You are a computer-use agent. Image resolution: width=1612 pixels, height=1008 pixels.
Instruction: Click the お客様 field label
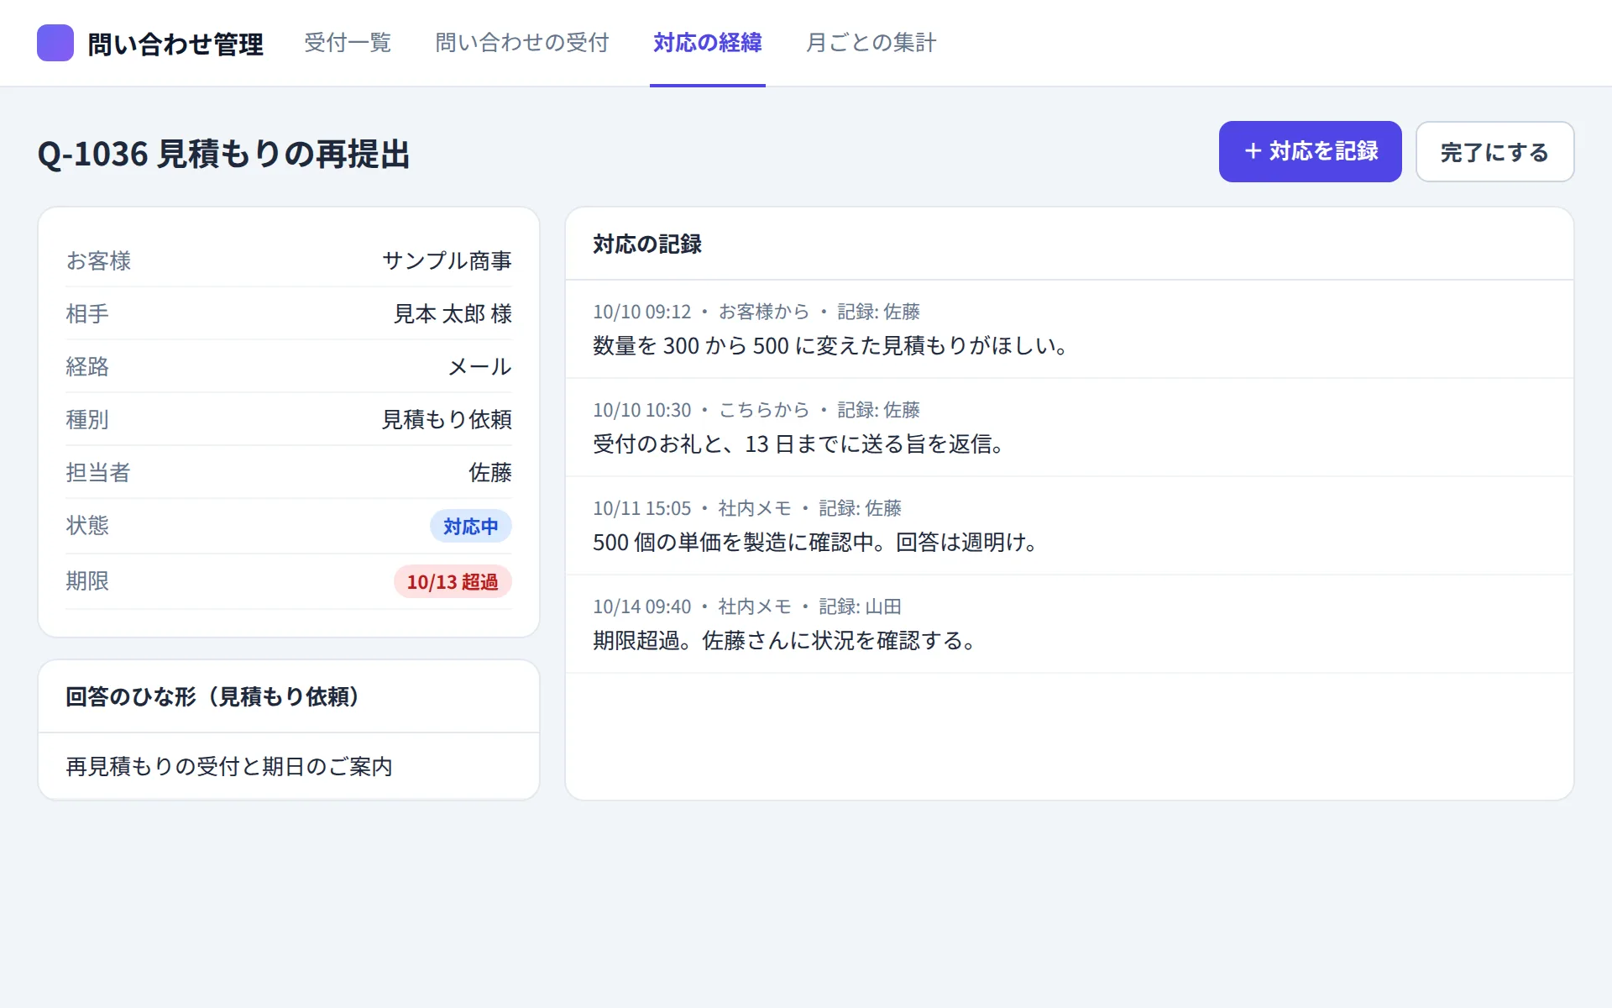coord(98,261)
